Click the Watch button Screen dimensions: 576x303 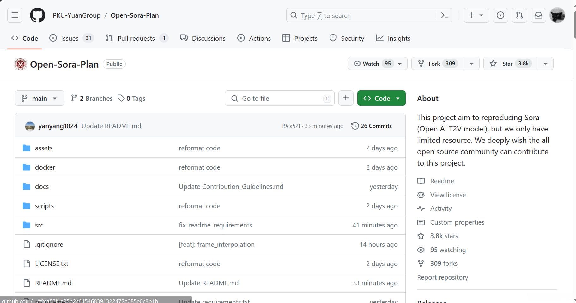click(x=378, y=64)
